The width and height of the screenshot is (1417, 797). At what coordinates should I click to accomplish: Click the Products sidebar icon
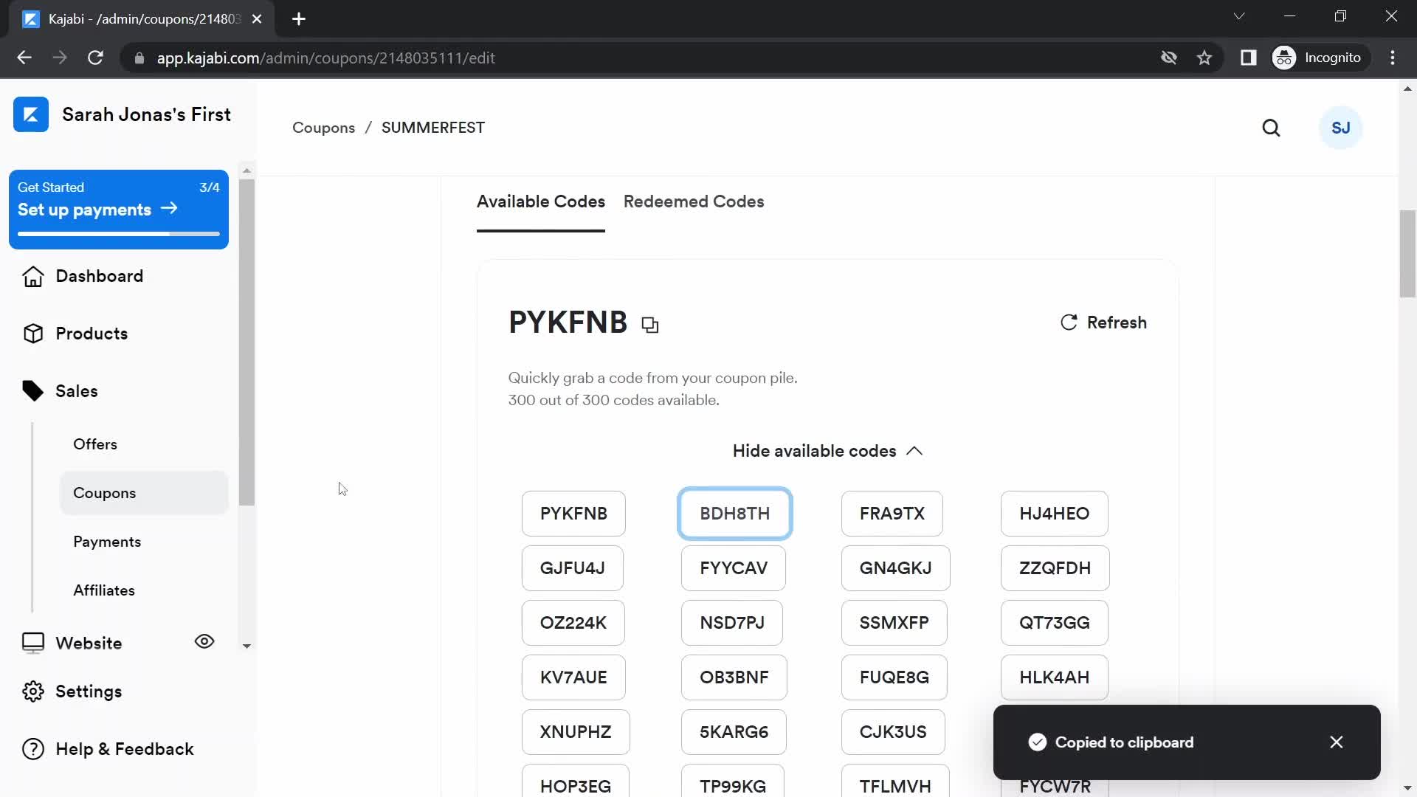click(31, 334)
